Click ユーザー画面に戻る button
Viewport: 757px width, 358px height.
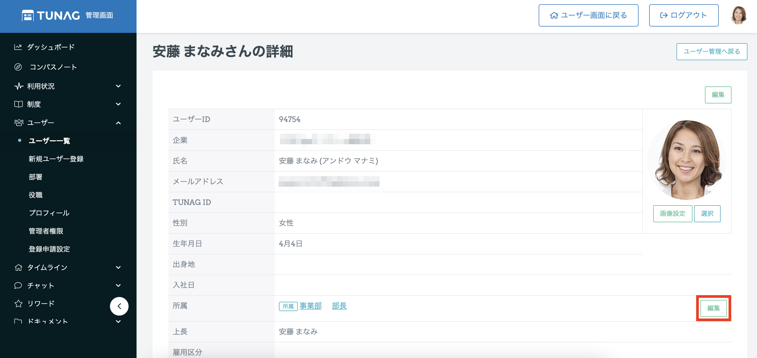click(588, 15)
